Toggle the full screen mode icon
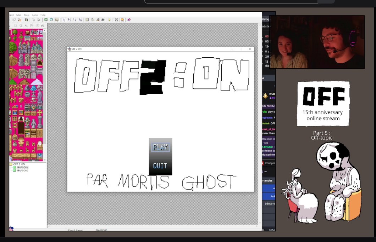 click(116, 20)
